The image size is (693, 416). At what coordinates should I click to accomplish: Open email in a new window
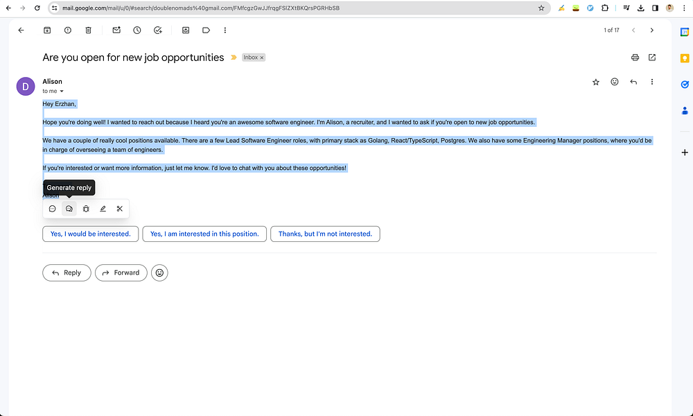tap(652, 58)
